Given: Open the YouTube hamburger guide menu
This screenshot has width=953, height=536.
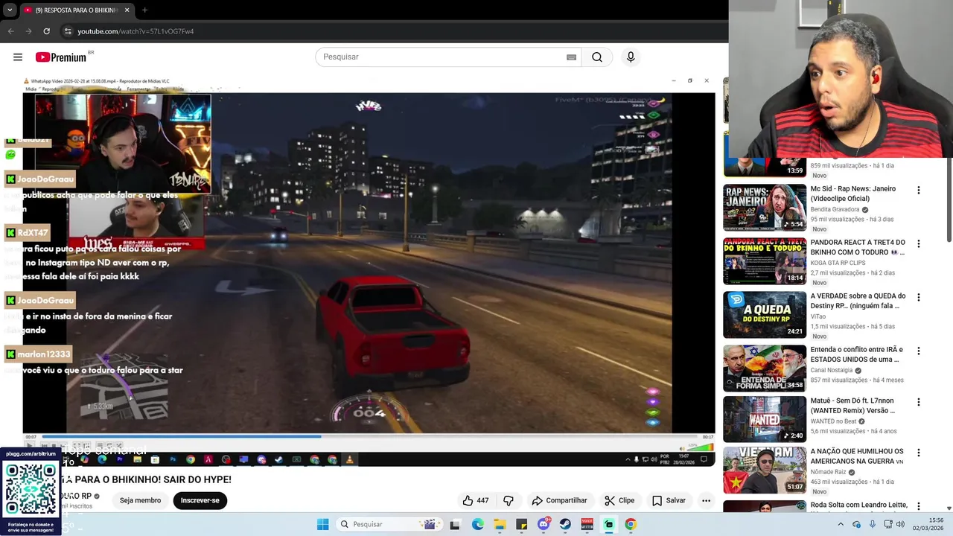Looking at the screenshot, I should pos(18,57).
